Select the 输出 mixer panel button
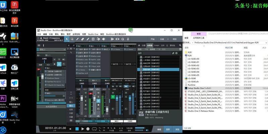Image resolution: width=268 pixels, height=134 pixels. pos(71,106)
